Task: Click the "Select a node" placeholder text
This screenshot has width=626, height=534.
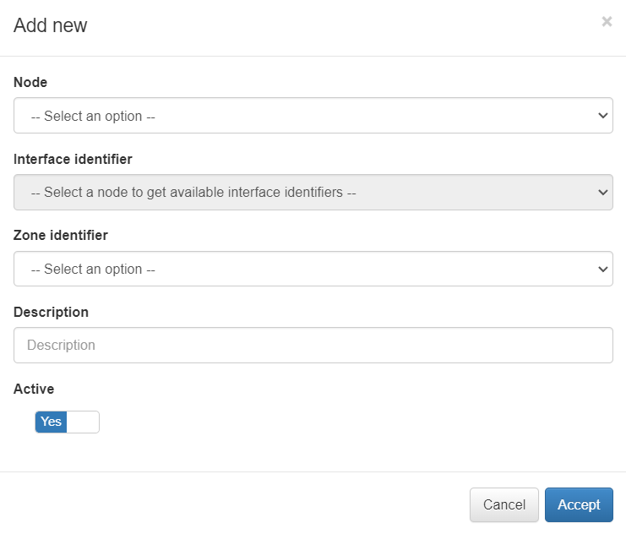Action: [x=193, y=192]
